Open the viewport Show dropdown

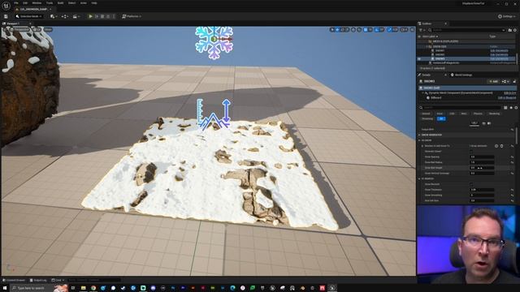click(48, 29)
